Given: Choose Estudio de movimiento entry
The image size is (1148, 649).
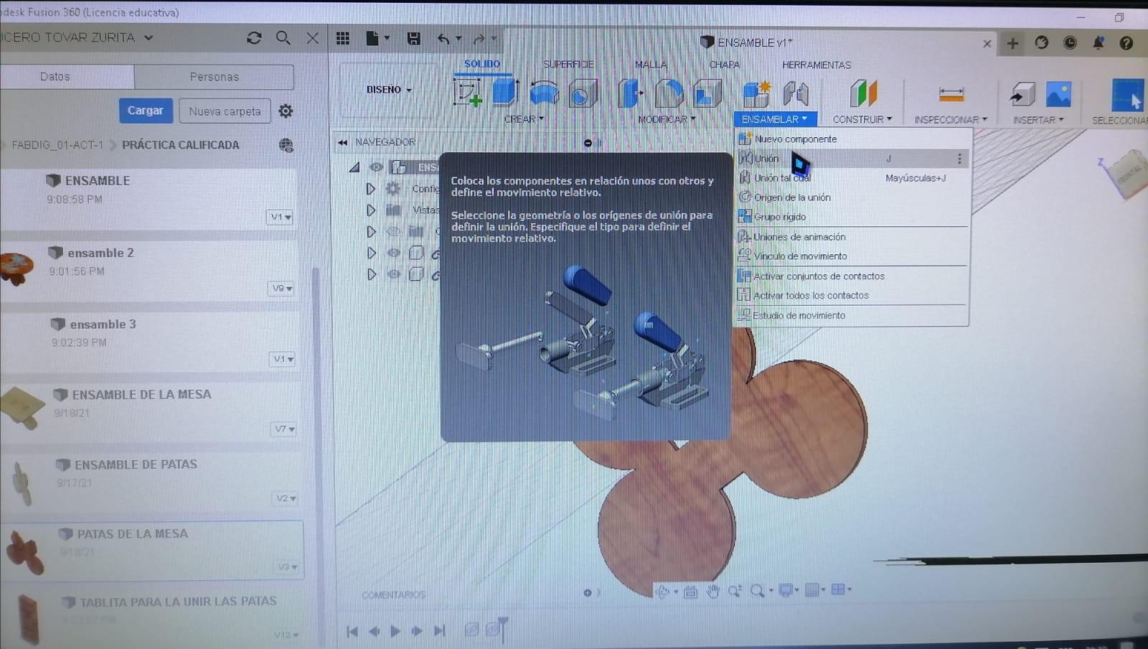Looking at the screenshot, I should click(852, 315).
